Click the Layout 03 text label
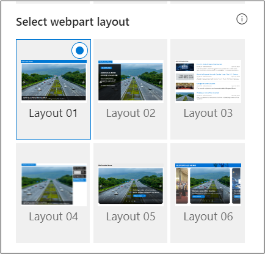Image resolution: width=265 pixels, height=254 pixels. tap(208, 113)
